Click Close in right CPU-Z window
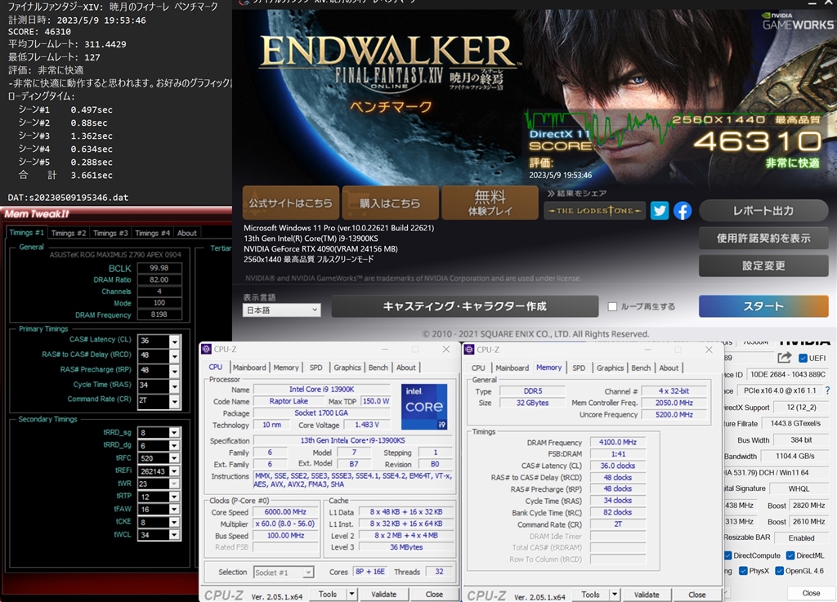837x602 pixels. coord(696,594)
